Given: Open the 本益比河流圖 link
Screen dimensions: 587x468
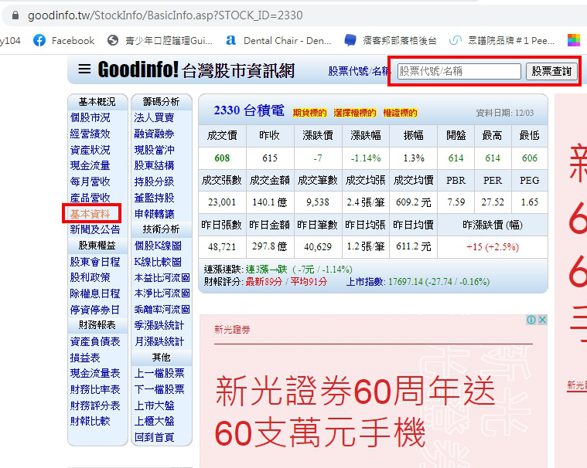Looking at the screenshot, I should pyautogui.click(x=162, y=278).
